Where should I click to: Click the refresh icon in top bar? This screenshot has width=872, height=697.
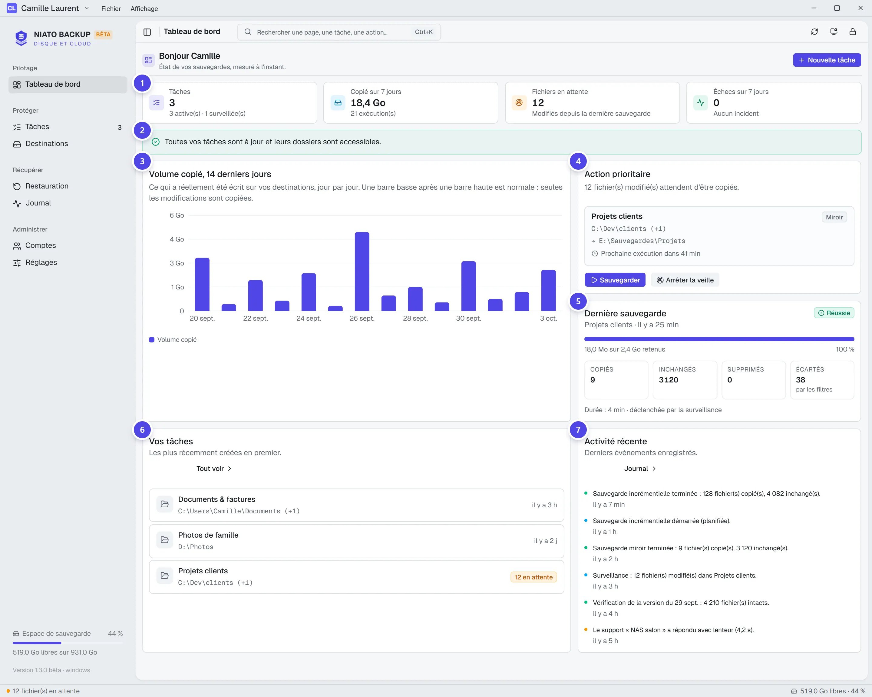pos(814,32)
